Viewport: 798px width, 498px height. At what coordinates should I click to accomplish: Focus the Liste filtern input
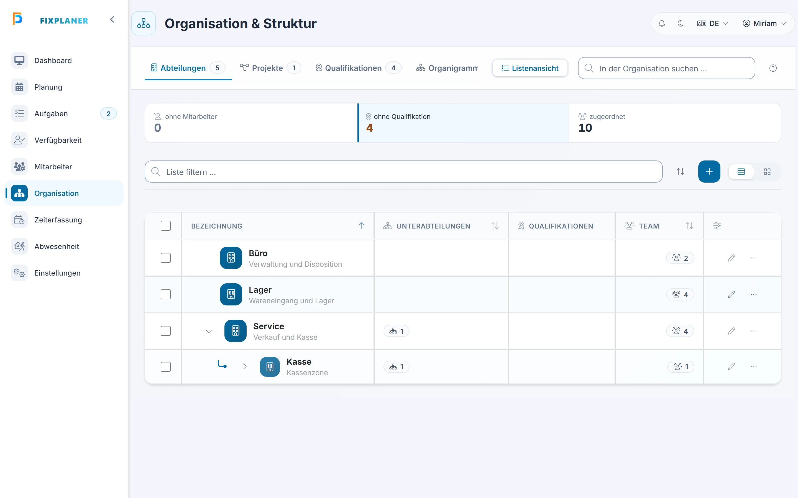click(403, 172)
